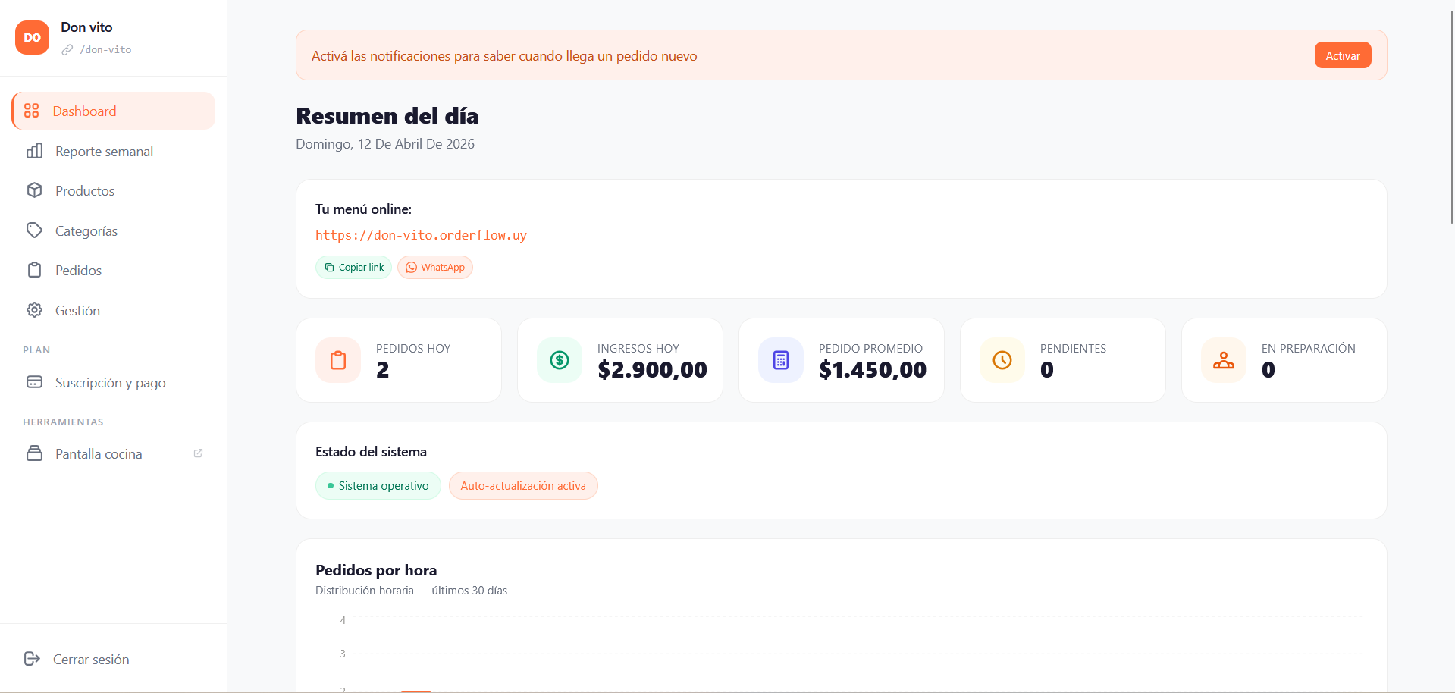
Task: Click the Categorías tag icon
Action: tap(34, 230)
